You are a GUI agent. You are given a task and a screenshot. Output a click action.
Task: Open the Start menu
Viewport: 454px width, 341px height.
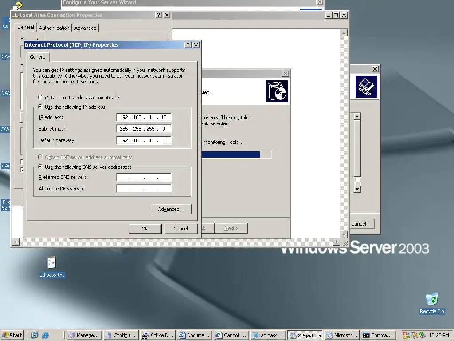pyautogui.click(x=12, y=335)
